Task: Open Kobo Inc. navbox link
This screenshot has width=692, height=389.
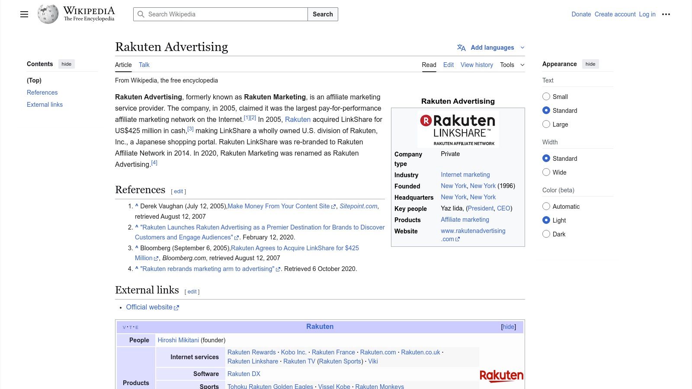Action: tap(294, 352)
